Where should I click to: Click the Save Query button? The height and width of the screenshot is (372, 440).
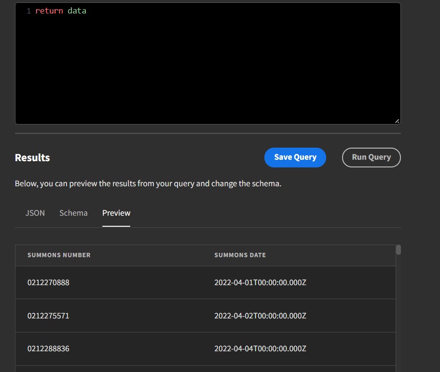tap(295, 157)
